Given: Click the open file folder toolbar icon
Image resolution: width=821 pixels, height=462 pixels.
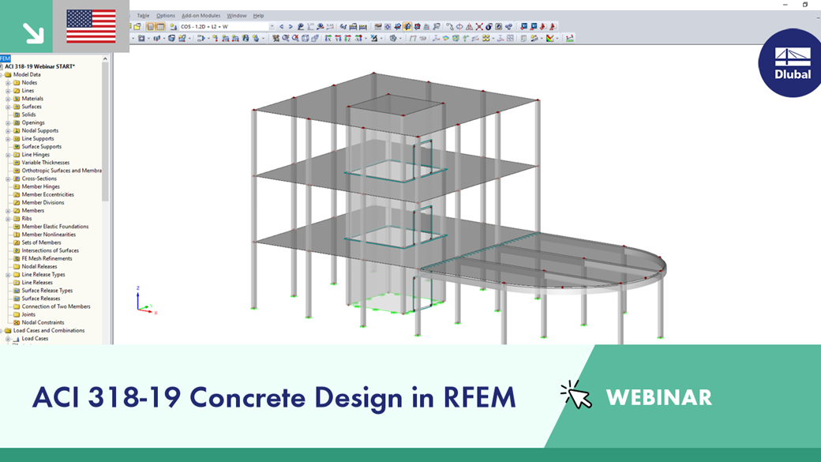Looking at the screenshot, I should [x=137, y=27].
